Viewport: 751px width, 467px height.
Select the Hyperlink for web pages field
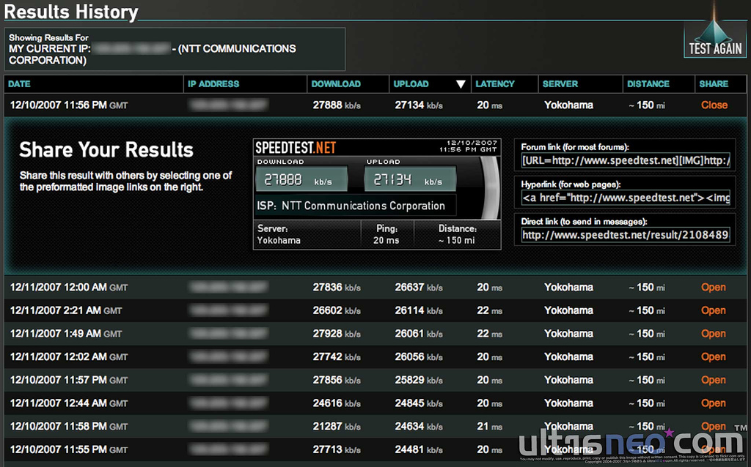click(626, 198)
